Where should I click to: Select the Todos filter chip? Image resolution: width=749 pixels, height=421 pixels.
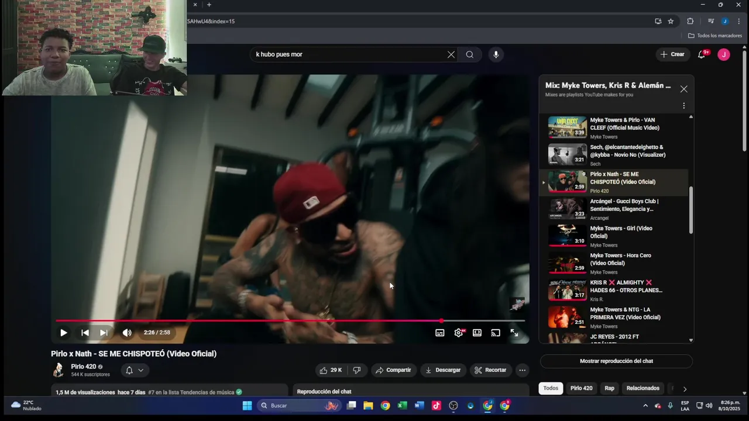click(551, 388)
